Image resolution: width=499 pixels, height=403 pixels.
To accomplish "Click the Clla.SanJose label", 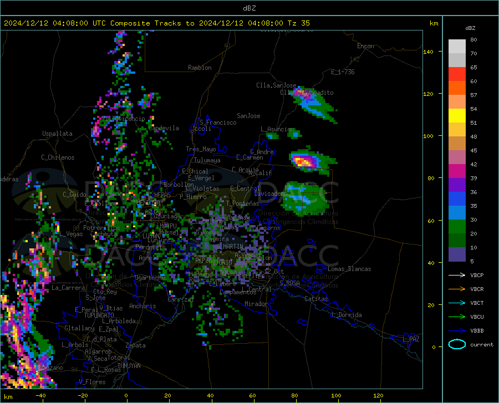I will pyautogui.click(x=276, y=85).
